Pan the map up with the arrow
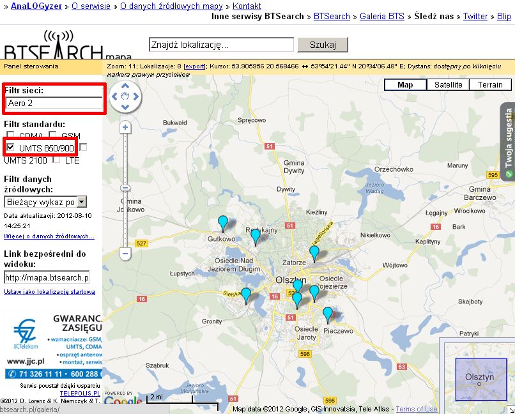515x414 pixels. pyautogui.click(x=125, y=86)
